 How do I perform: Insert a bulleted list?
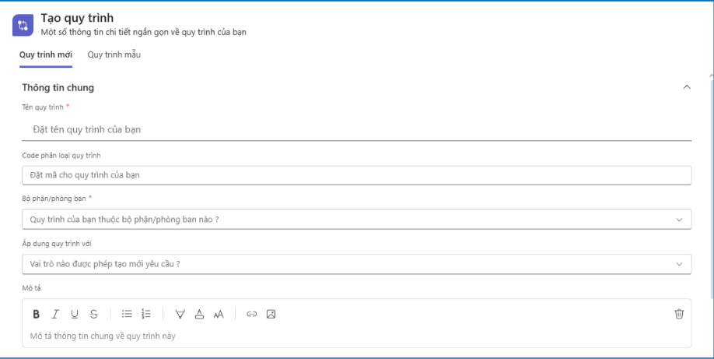click(x=127, y=315)
